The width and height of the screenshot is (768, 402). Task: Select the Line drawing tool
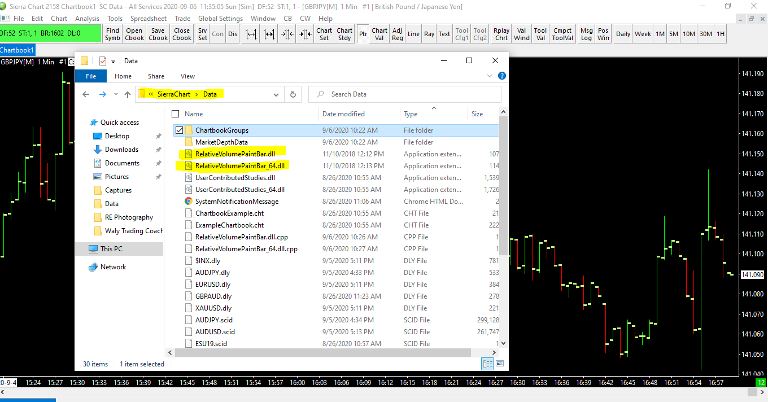pos(413,34)
